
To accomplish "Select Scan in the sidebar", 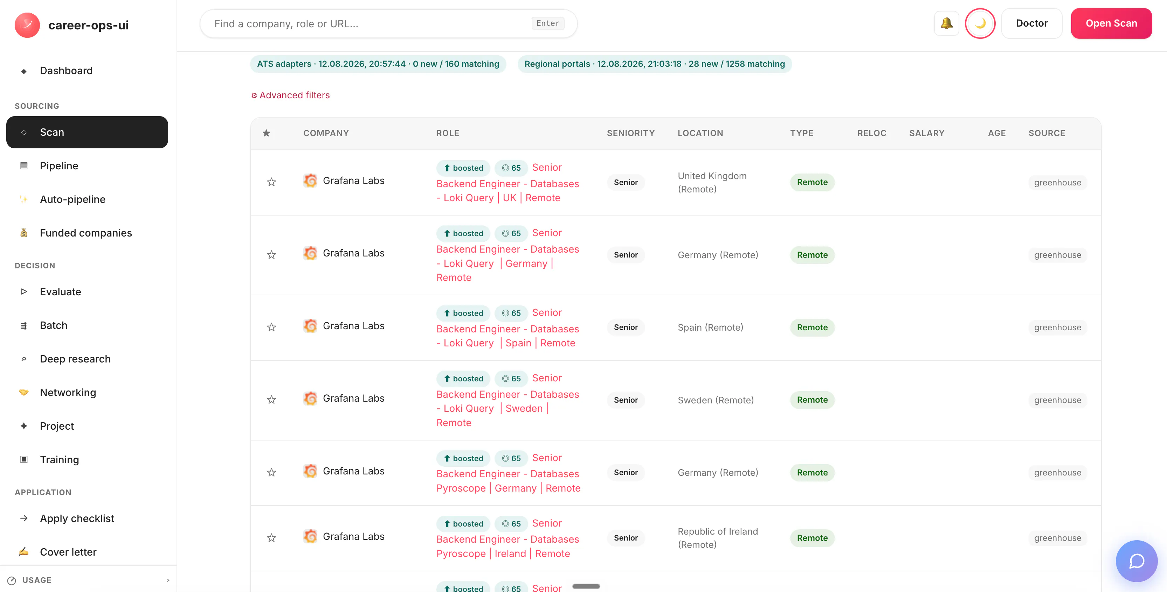I will [87, 132].
